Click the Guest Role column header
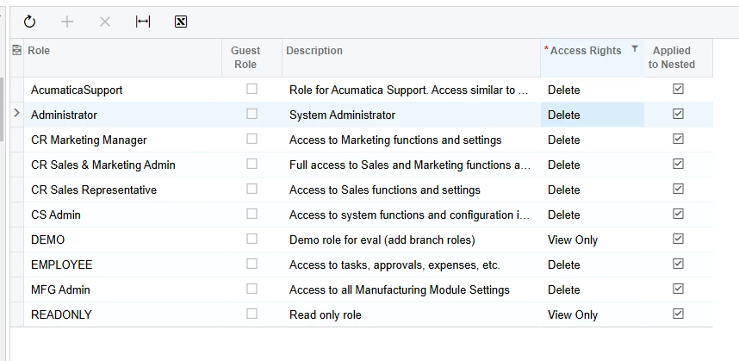 (245, 57)
